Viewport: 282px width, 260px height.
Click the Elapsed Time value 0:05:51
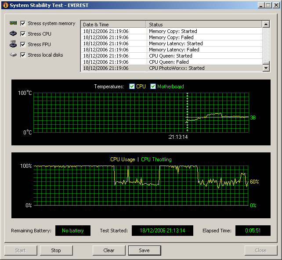click(253, 231)
